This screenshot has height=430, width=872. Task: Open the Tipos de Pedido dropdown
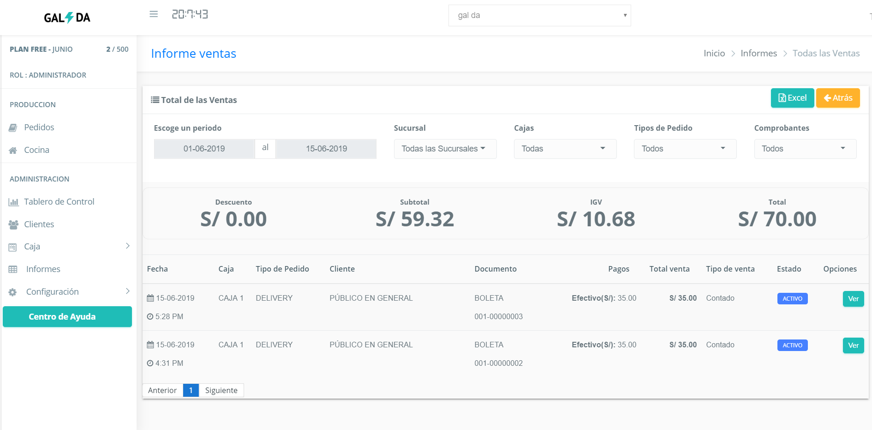pos(685,149)
